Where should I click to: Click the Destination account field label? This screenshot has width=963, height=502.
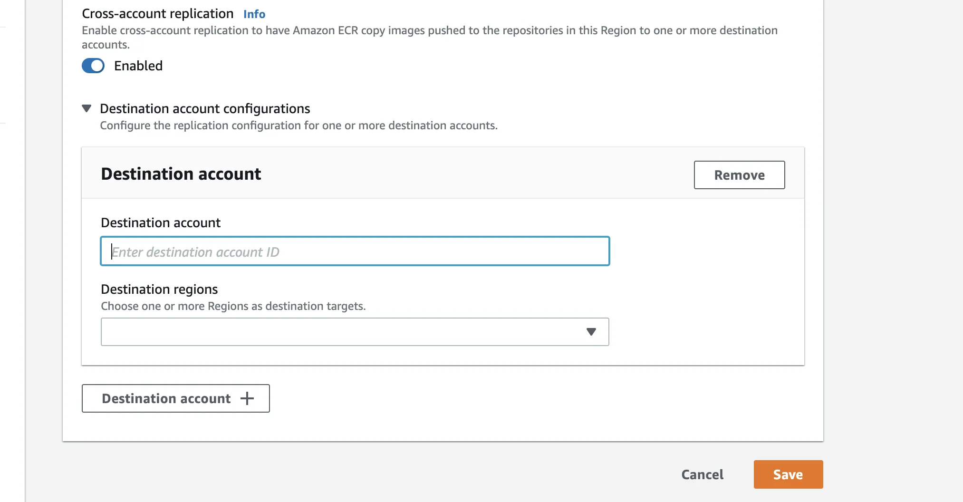click(x=161, y=223)
